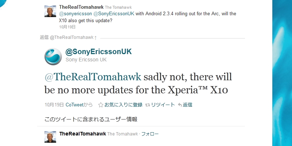Click the large @SonyEricssonUK profile heading
This screenshot has height=146, width=292.
[x=98, y=52]
